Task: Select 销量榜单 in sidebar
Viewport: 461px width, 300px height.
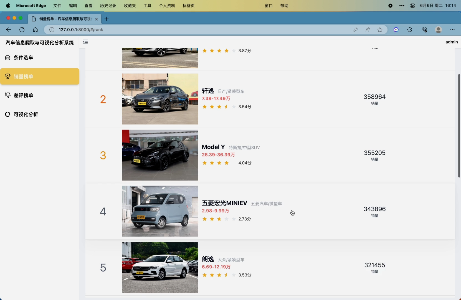Action: tap(40, 76)
